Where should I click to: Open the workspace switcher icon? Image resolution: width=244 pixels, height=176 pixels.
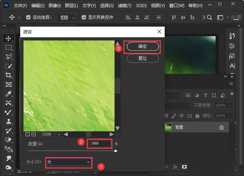(220, 17)
